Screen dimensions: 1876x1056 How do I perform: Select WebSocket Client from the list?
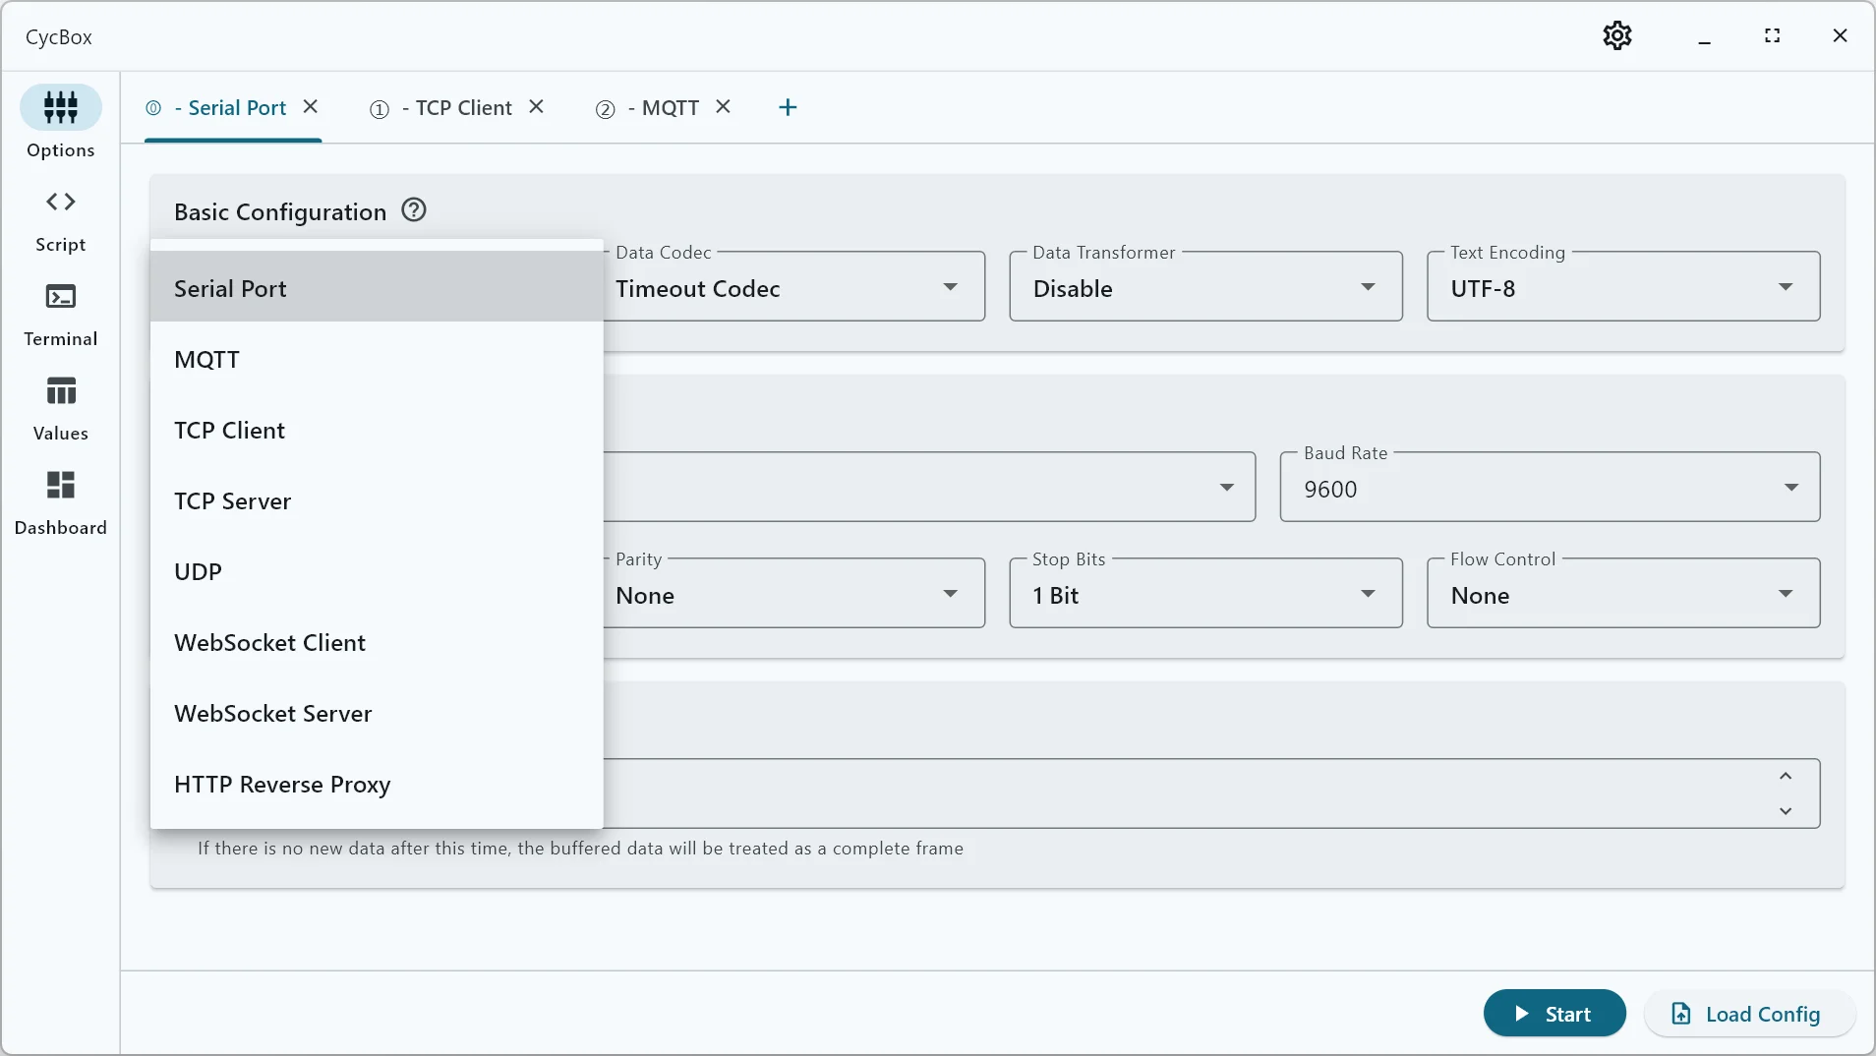[270, 643]
